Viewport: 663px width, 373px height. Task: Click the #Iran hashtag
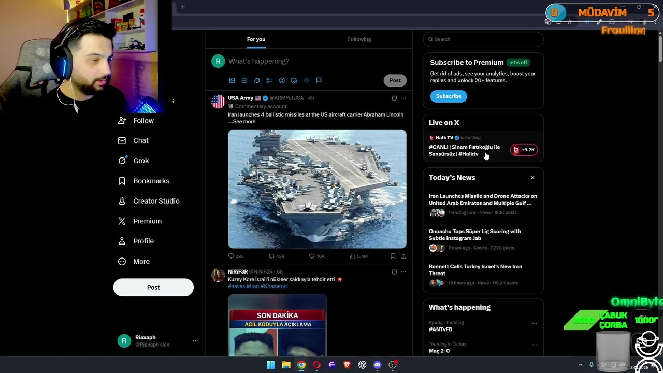point(253,286)
